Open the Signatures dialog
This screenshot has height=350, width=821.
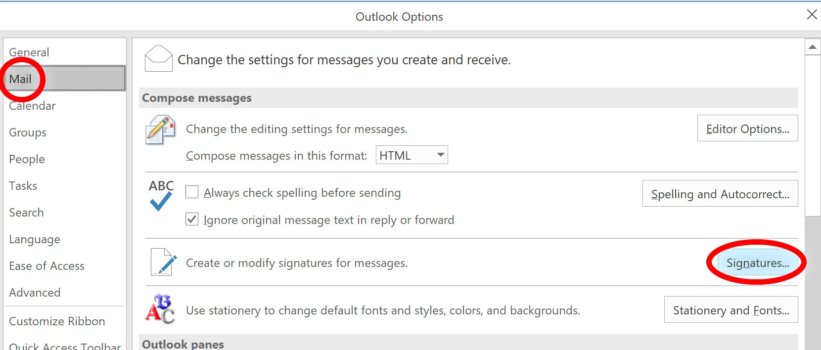click(758, 263)
